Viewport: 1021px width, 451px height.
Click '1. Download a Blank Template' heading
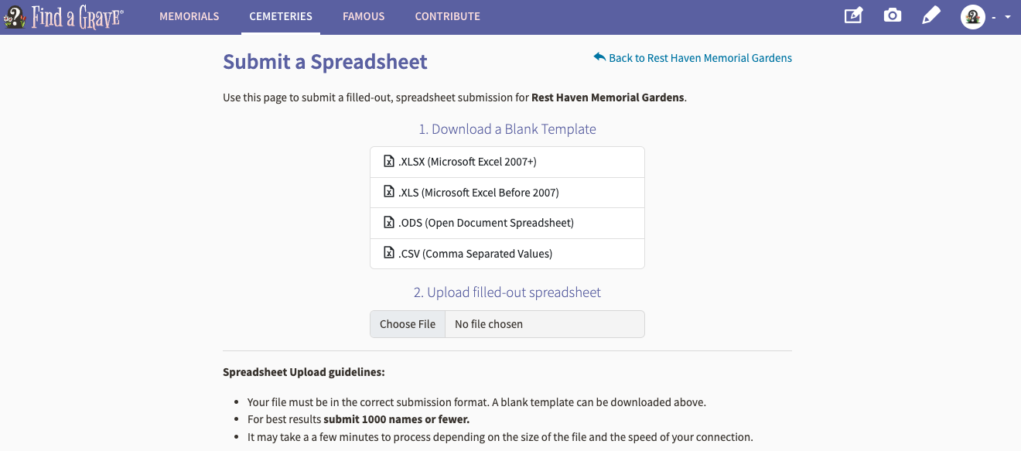pos(507,129)
